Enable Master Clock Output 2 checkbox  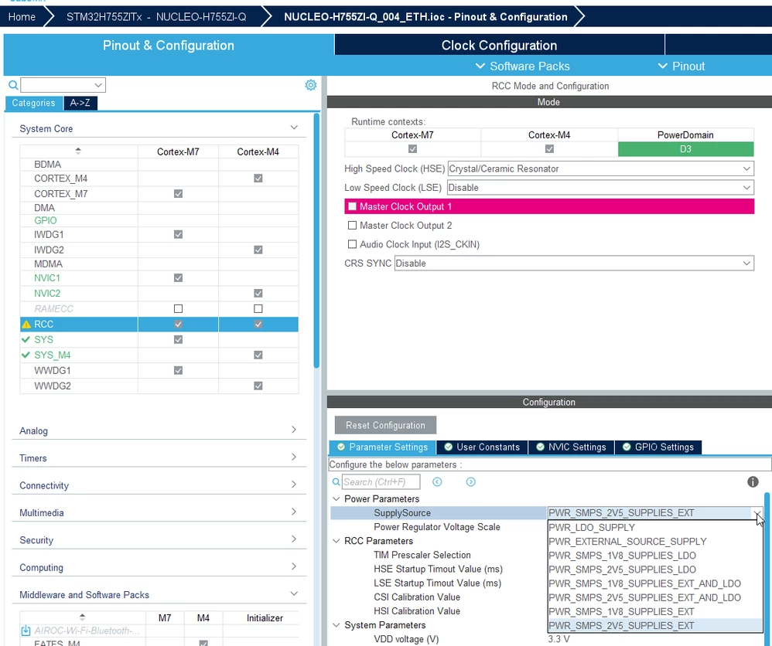352,226
